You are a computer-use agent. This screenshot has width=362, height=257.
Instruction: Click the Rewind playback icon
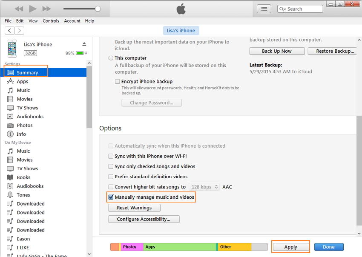tap(19, 9)
